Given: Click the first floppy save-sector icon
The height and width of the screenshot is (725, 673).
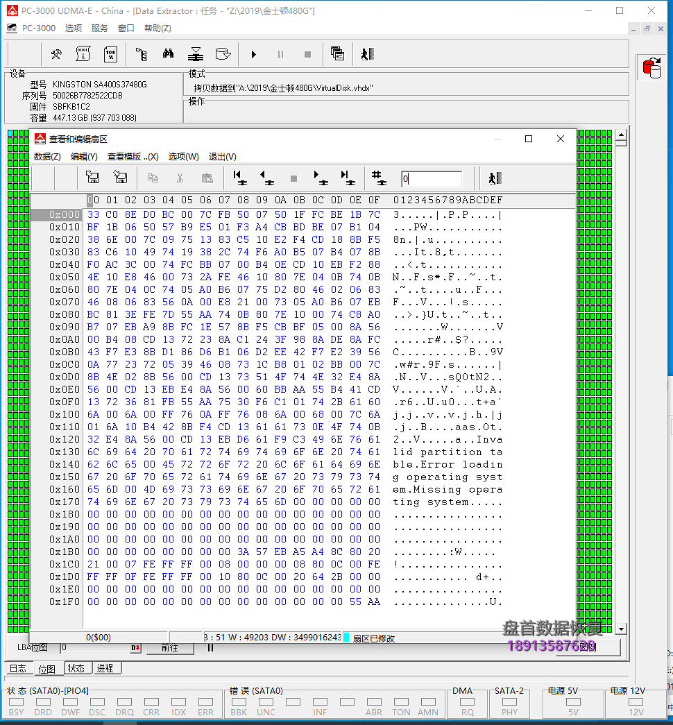Looking at the screenshot, I should tap(93, 177).
